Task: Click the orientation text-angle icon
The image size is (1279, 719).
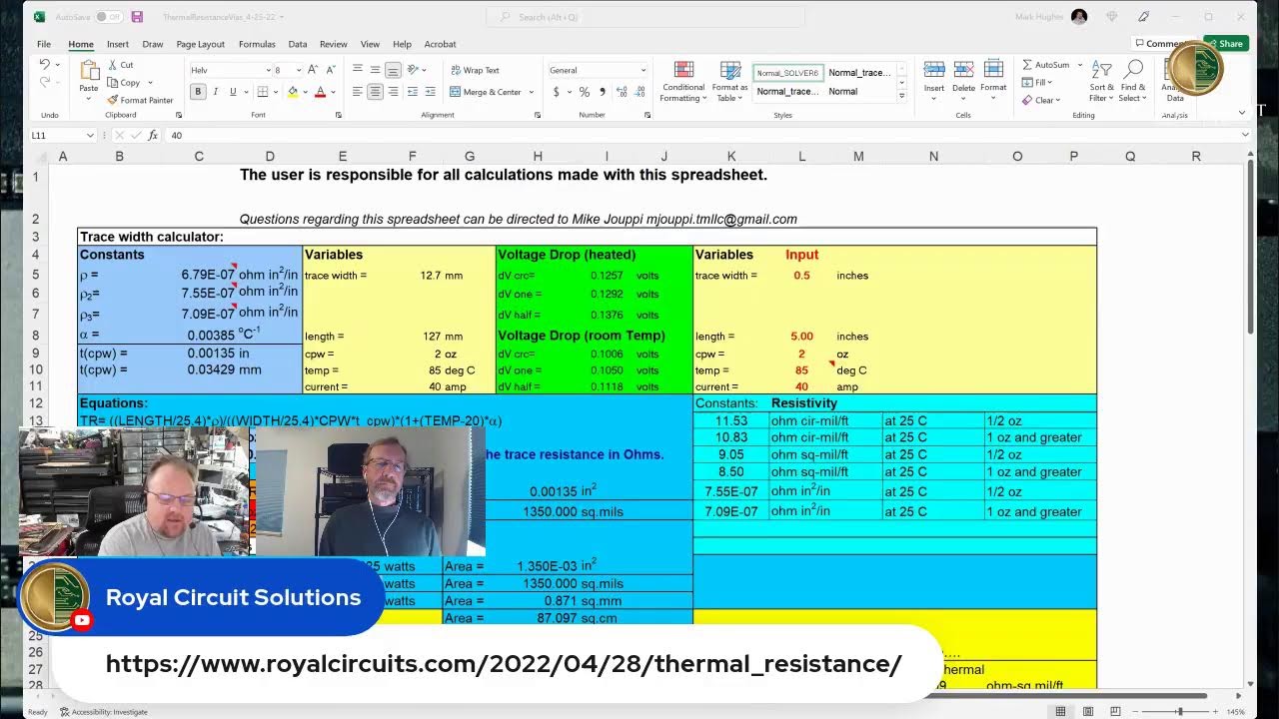Action: tap(414, 70)
